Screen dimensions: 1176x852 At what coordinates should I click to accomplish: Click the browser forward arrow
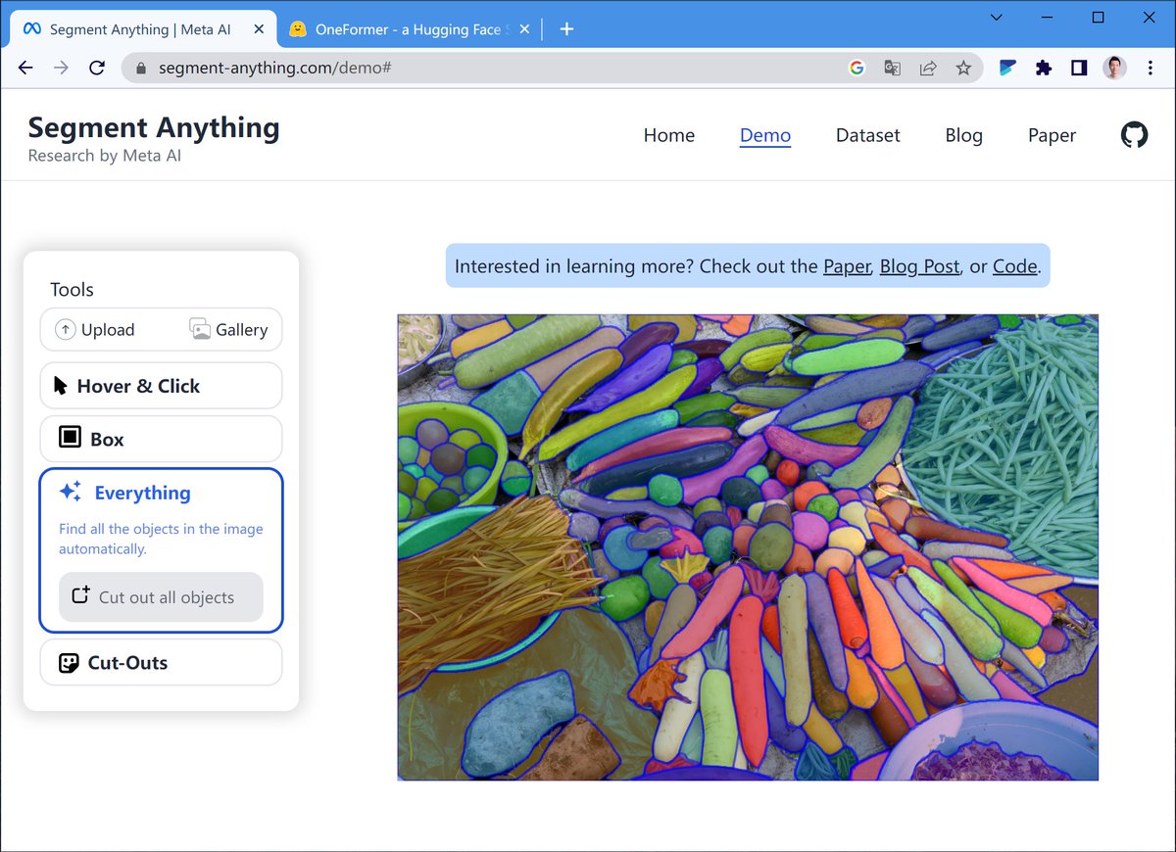click(61, 68)
